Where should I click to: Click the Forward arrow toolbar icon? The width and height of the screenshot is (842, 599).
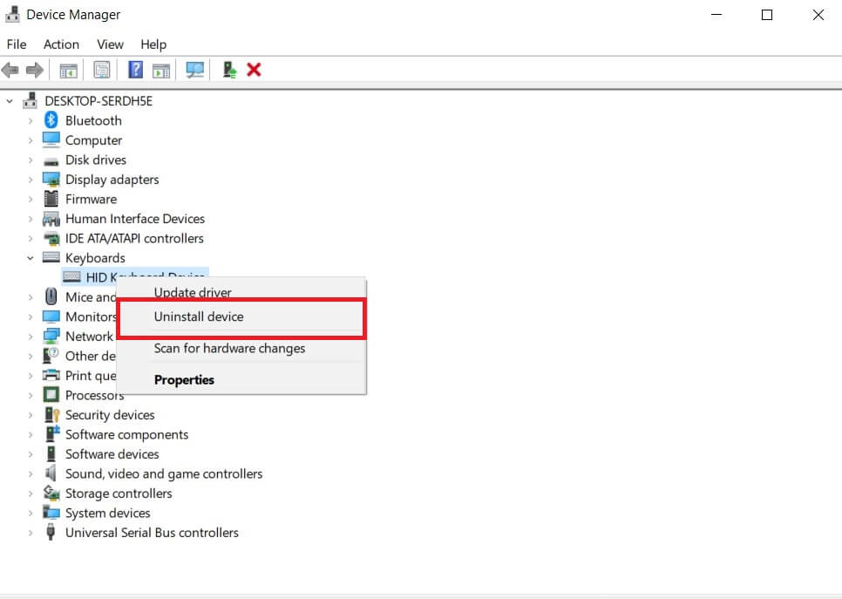tap(35, 70)
